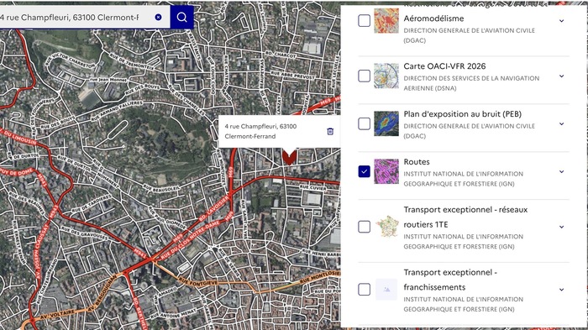This screenshot has width=588, height=330.
Task: Click the popup address text 4 rue Champfleuri
Action: tap(260, 131)
